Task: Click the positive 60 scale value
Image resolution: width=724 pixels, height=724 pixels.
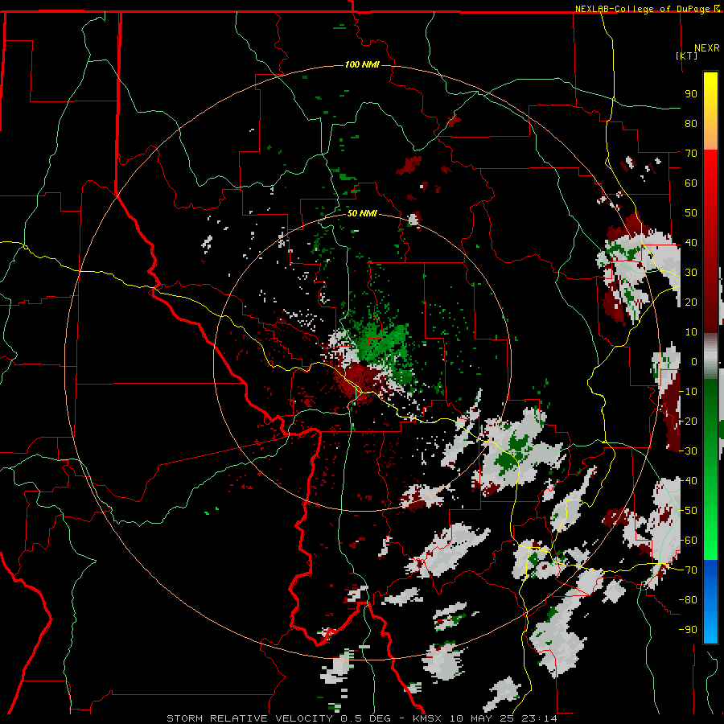Action: click(x=691, y=183)
